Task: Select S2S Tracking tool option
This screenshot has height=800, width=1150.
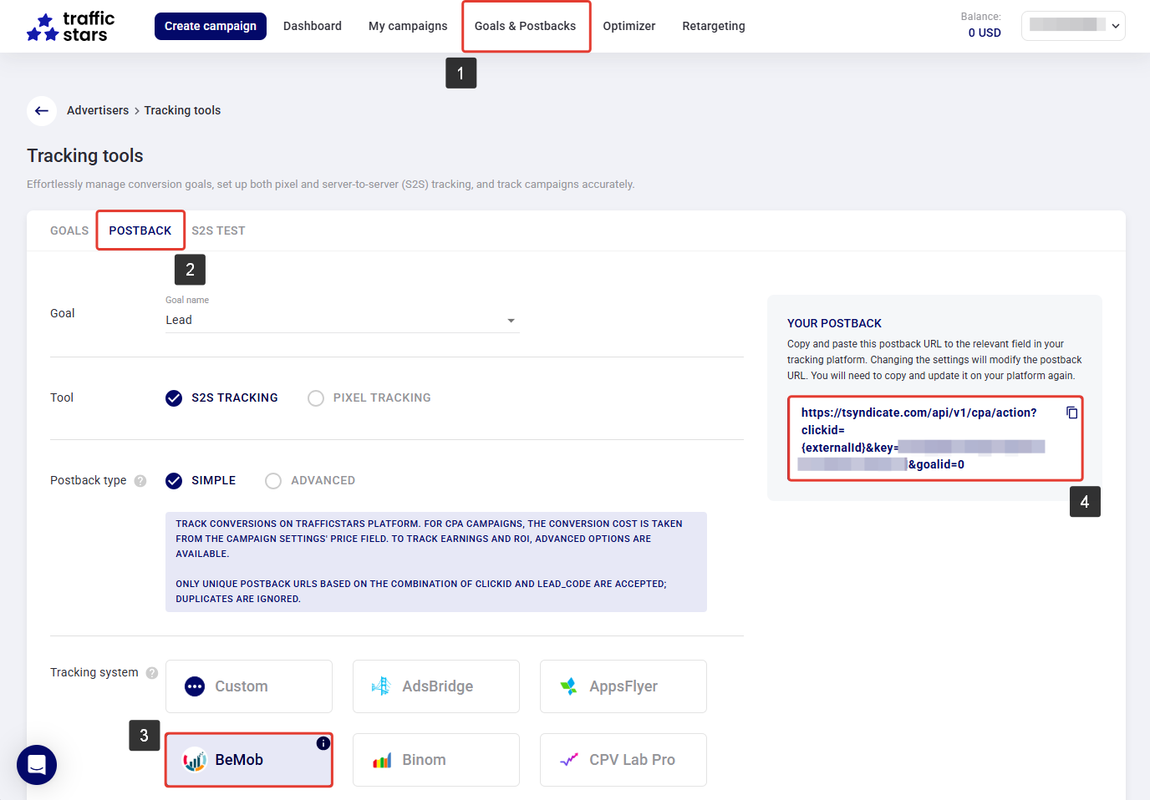Action: 174,398
